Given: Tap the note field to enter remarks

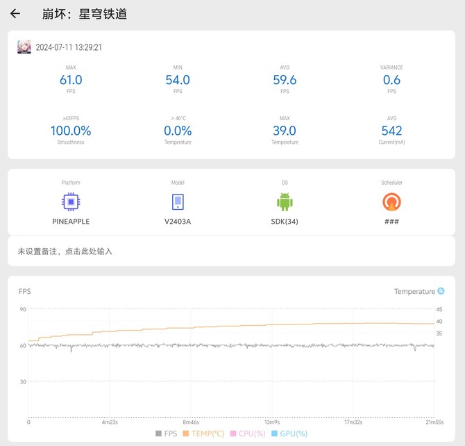Looking at the screenshot, I should click(x=231, y=251).
